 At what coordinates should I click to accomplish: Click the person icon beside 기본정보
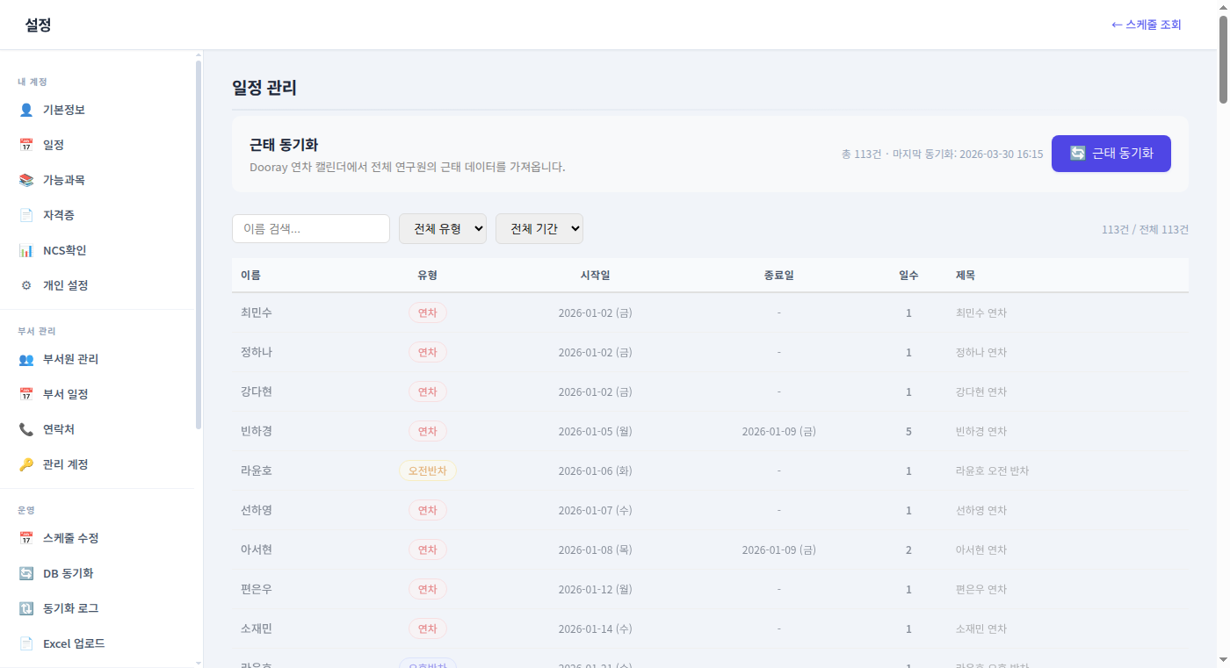(26, 110)
